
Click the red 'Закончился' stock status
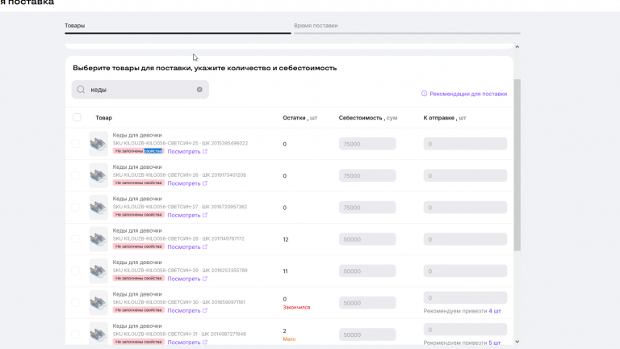[296, 308]
